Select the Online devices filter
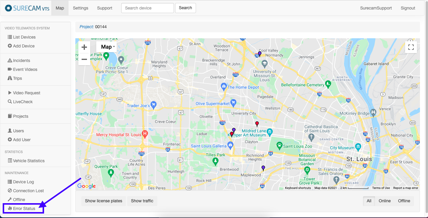The width and height of the screenshot is (428, 218). point(385,201)
